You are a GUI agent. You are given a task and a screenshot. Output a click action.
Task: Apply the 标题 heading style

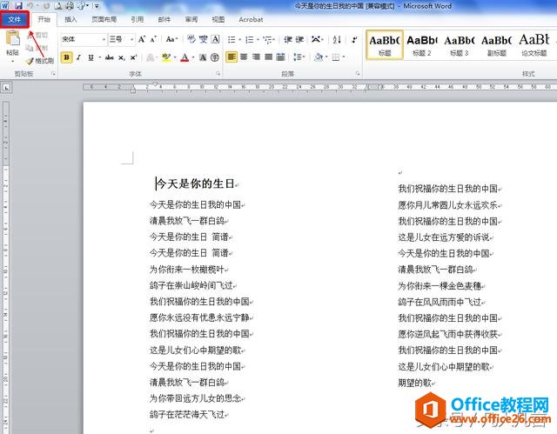[385, 44]
